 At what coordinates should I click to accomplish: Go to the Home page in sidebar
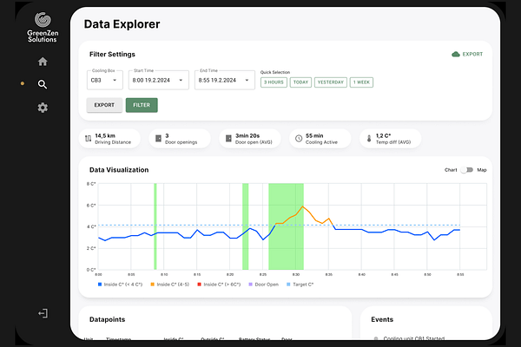tap(43, 62)
